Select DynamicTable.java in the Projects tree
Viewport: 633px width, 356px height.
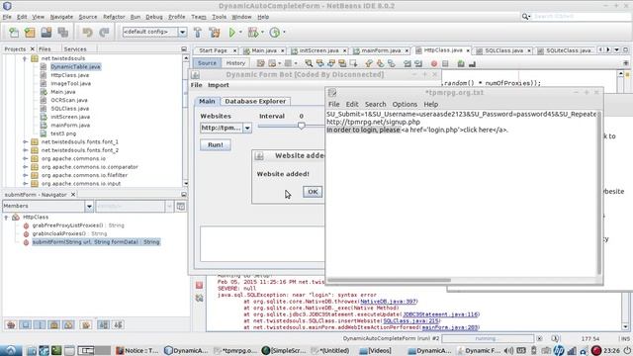pos(75,66)
